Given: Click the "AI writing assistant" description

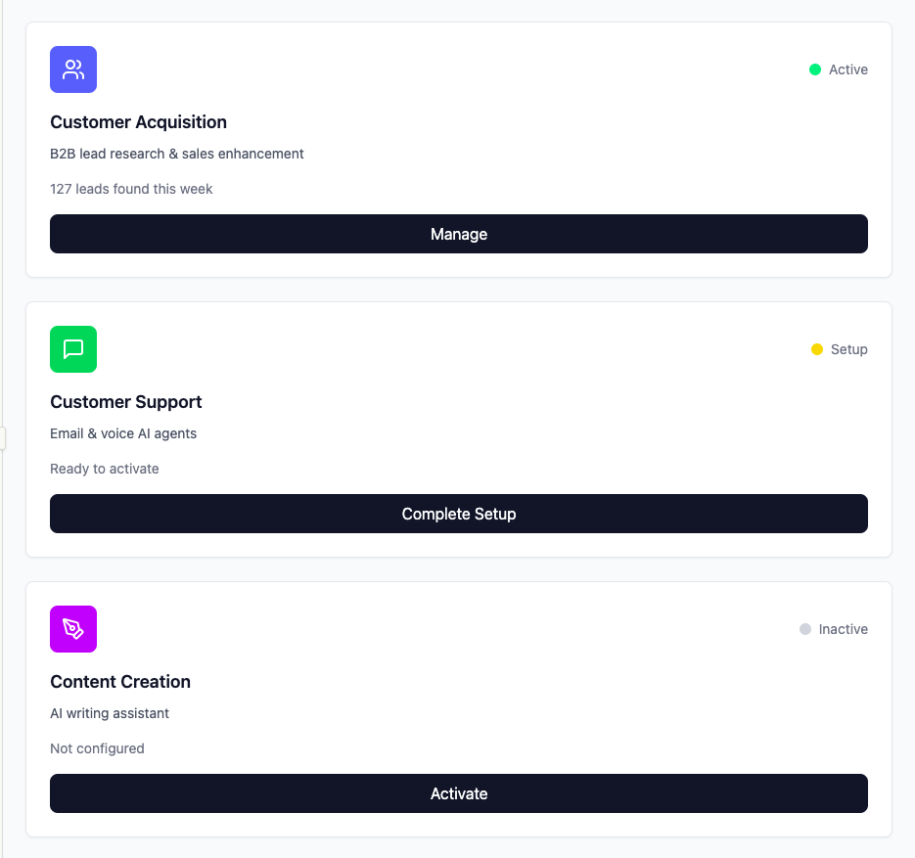Looking at the screenshot, I should tap(110, 713).
